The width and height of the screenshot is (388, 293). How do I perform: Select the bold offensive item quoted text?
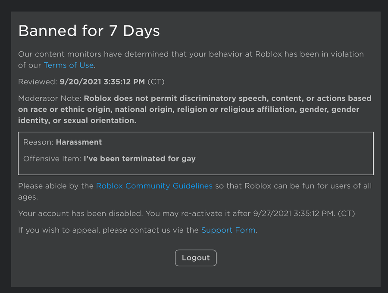tap(139, 159)
